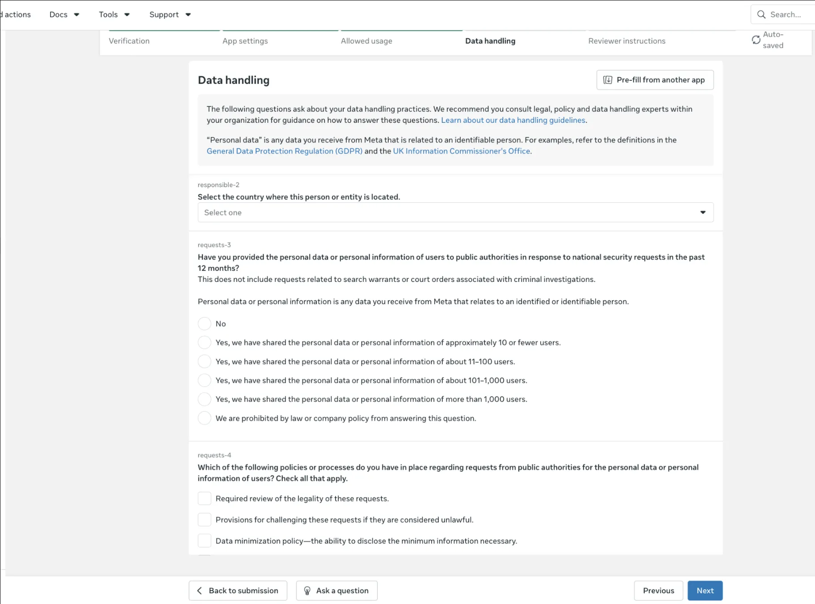This screenshot has height=604, width=815.
Task: Check "Required review of the legality" box
Action: (x=204, y=499)
